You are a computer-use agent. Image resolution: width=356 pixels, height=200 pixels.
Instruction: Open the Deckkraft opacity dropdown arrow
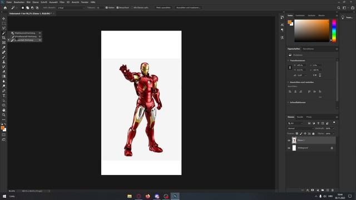coord(333,128)
